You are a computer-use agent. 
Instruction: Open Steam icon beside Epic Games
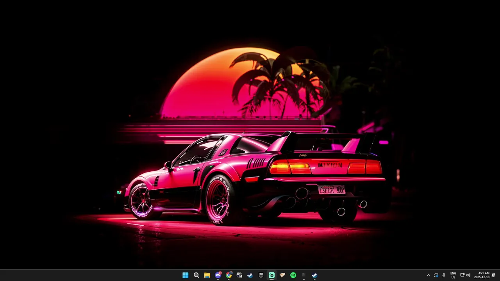coord(250,275)
